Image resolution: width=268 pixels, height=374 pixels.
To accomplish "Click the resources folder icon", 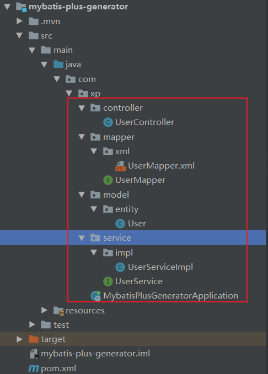I will (x=58, y=311).
